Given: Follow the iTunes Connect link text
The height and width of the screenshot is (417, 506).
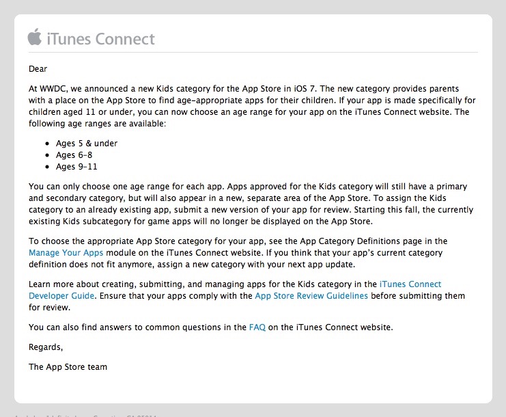Looking at the screenshot, I should [x=410, y=284].
